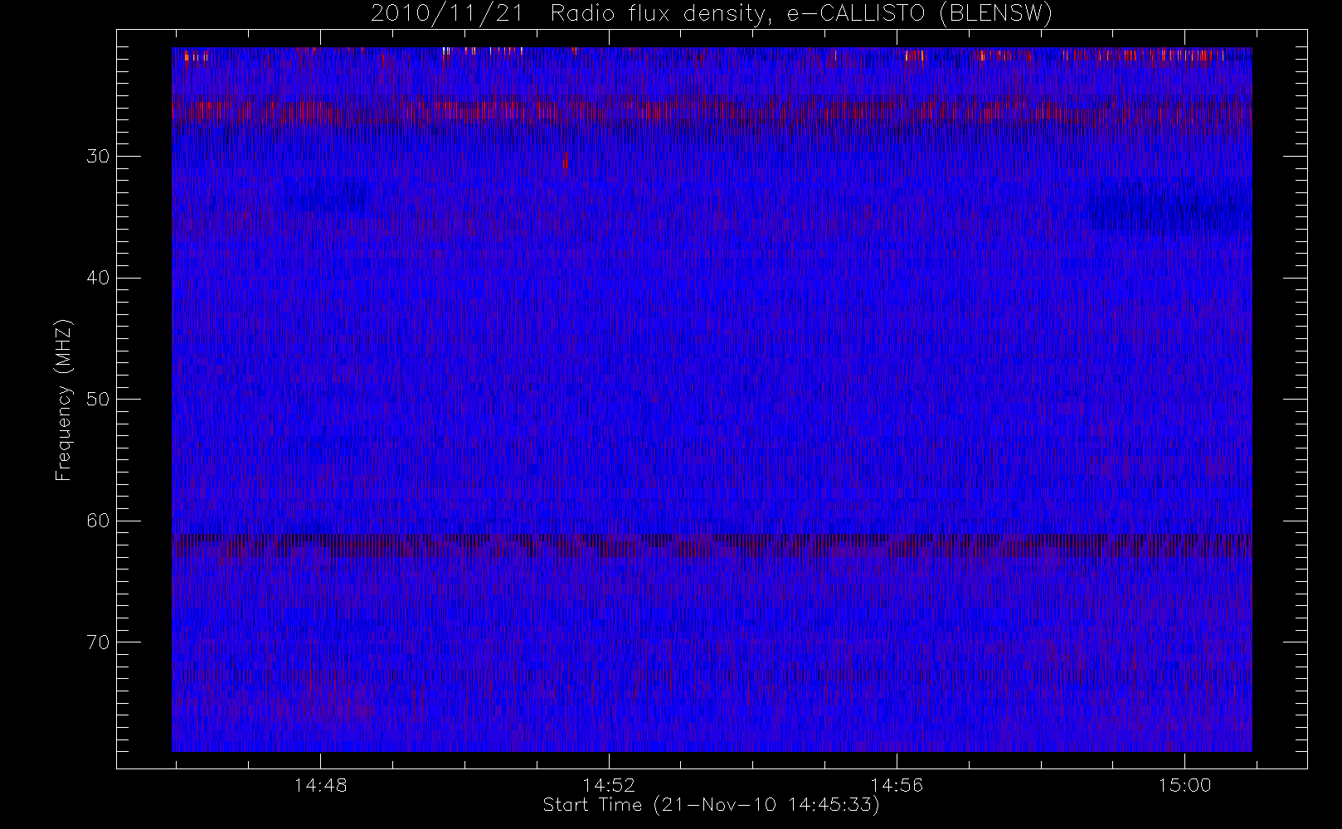The width and height of the screenshot is (1342, 829).
Task: Click the 30 frequency tick label
Action: click(x=98, y=157)
